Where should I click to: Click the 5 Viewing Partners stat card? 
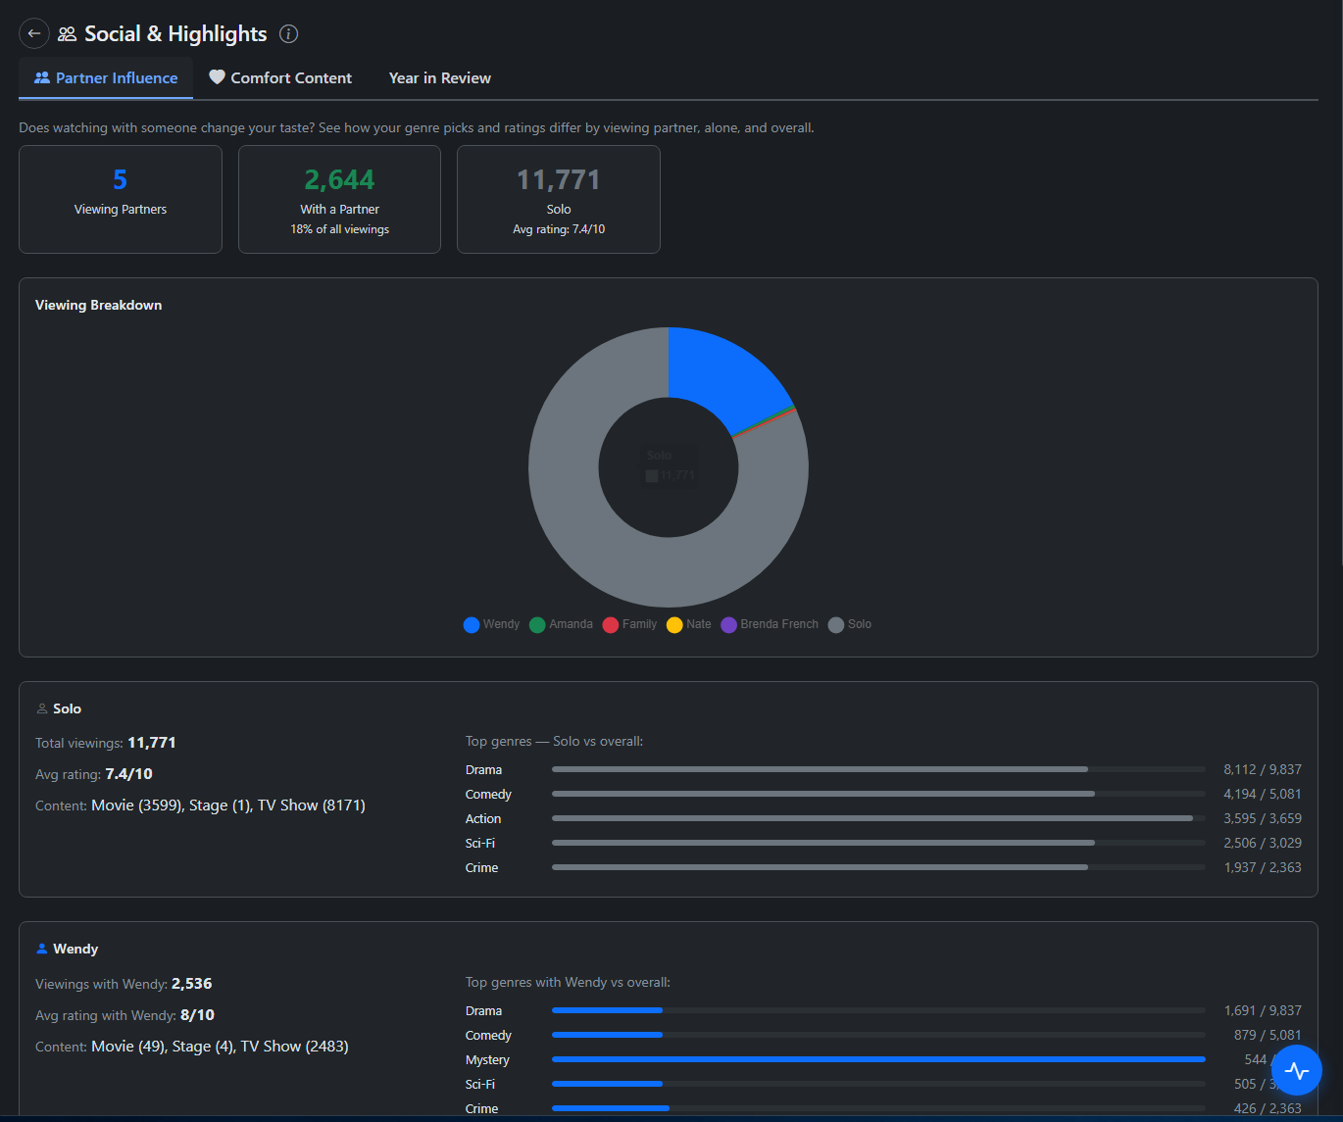120,199
